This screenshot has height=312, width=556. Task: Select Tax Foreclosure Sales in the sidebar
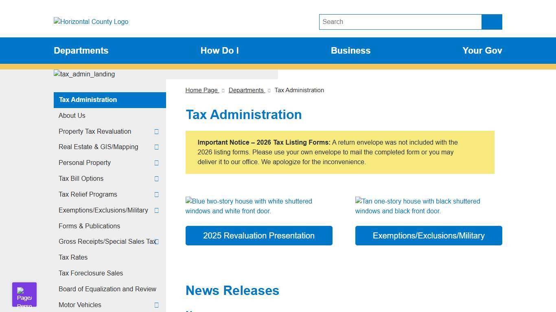coord(91,273)
